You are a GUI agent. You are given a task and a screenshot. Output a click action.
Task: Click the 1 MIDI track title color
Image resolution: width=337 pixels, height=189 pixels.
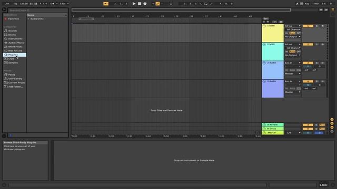273,33
